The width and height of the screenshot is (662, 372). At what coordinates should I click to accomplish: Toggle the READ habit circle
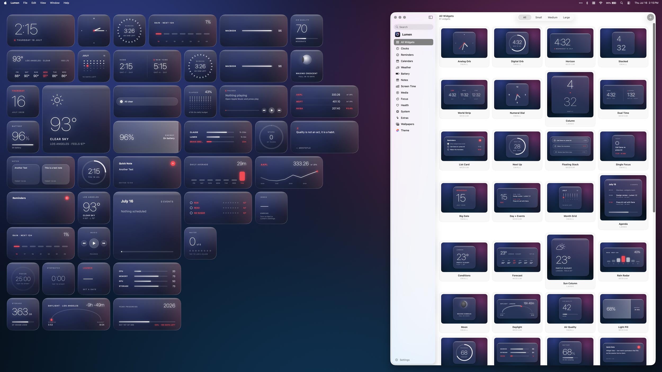pos(191,208)
